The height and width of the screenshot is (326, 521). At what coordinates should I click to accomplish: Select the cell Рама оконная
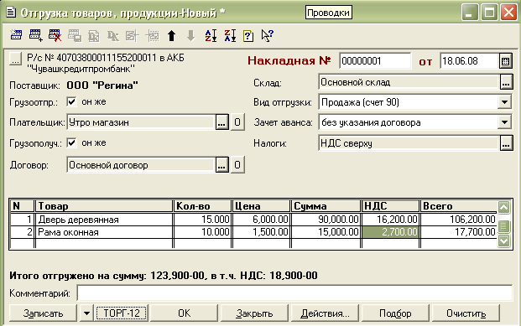[x=104, y=232]
